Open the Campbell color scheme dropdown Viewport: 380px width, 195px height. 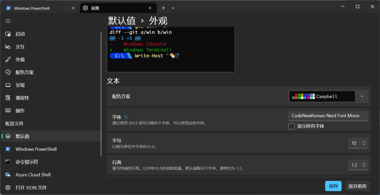pyautogui.click(x=328, y=96)
